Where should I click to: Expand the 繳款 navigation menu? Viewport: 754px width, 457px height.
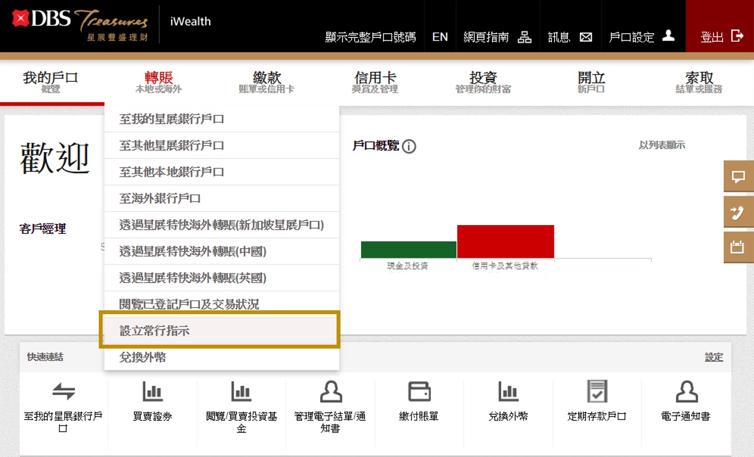click(266, 82)
